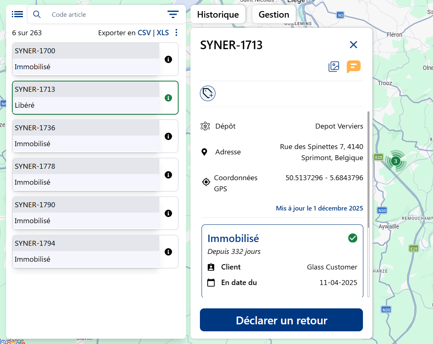Open the three-dot export options menu

(177, 33)
